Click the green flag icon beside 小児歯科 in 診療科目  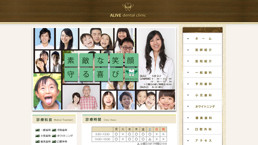[x=37, y=136]
